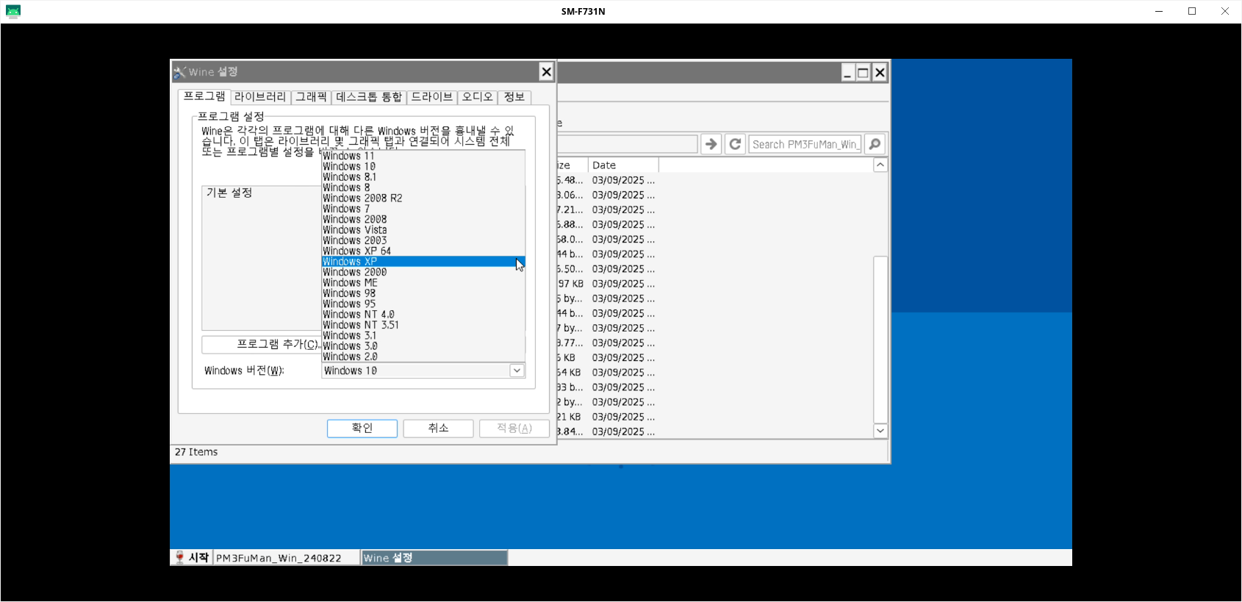The width and height of the screenshot is (1242, 602).
Task: Click the refresh icon in file manager
Action: point(735,144)
